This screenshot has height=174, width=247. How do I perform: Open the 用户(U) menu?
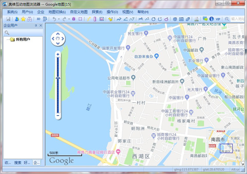[x=27, y=12]
